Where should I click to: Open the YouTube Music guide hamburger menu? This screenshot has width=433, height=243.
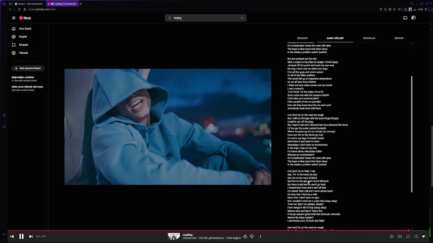point(14,18)
